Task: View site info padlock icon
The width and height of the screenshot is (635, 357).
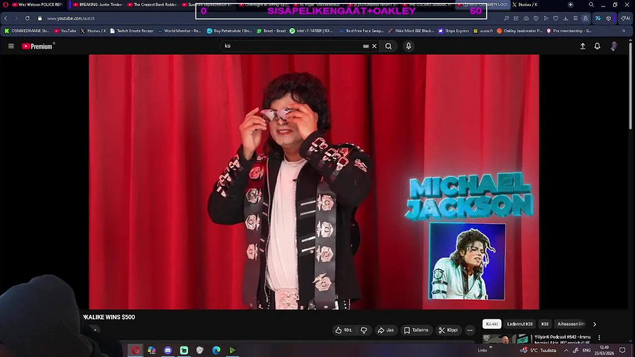Action: 40,18
